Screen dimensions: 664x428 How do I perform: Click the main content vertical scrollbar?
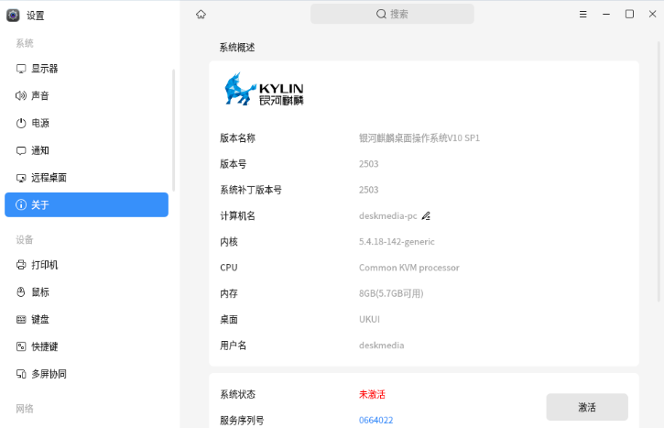pos(659,171)
